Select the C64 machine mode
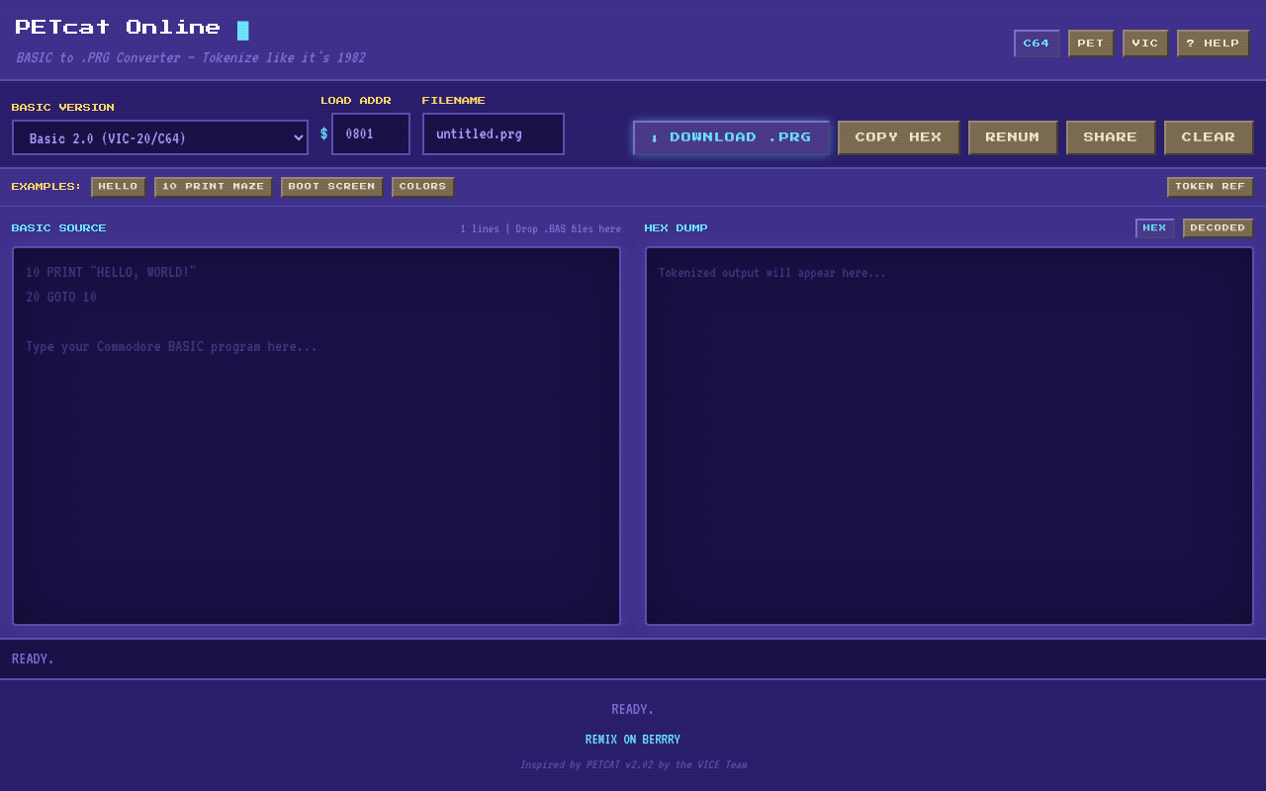The image size is (1266, 791). (x=1037, y=44)
